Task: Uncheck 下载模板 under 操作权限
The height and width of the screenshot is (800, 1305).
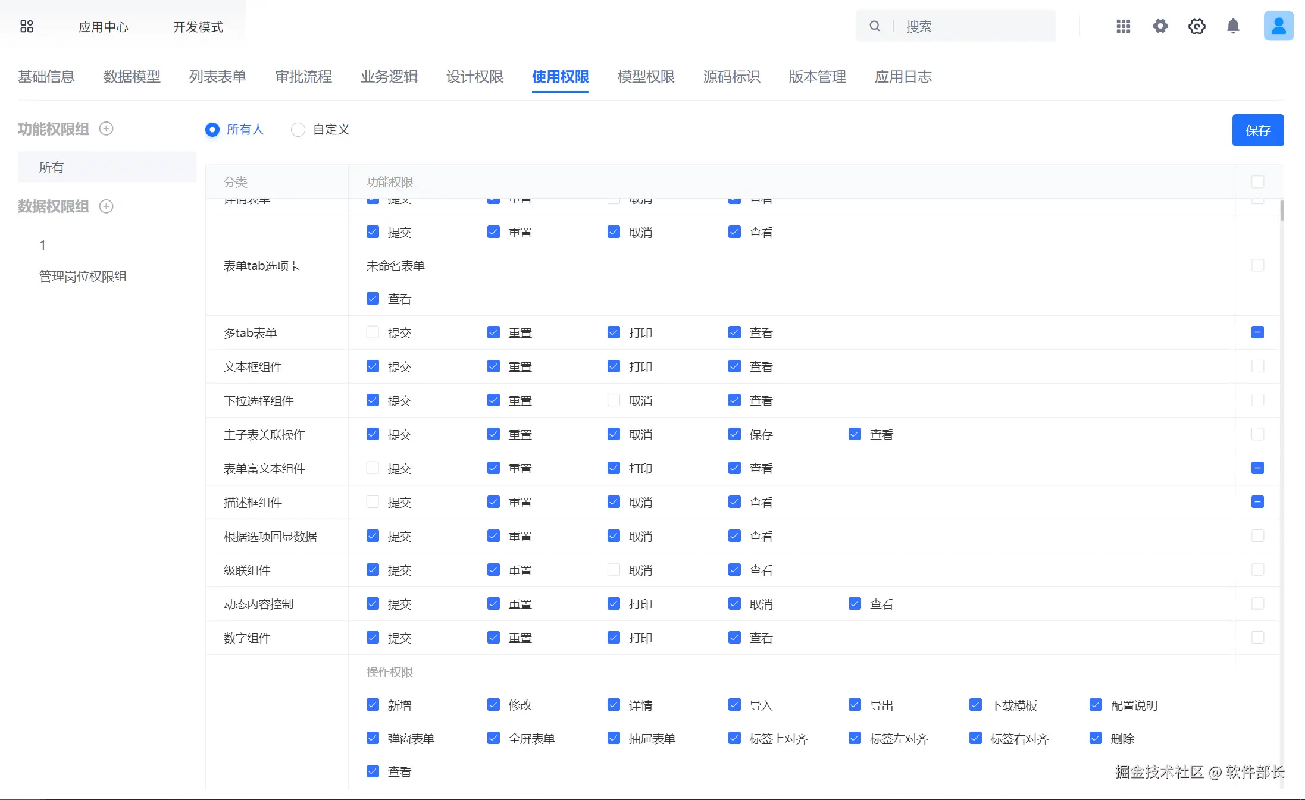Action: [975, 705]
